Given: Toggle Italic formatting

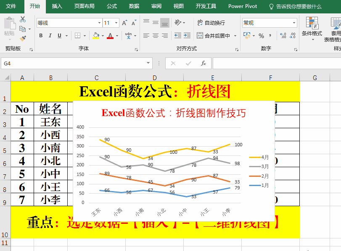Looking at the screenshot, I should 50,36.
